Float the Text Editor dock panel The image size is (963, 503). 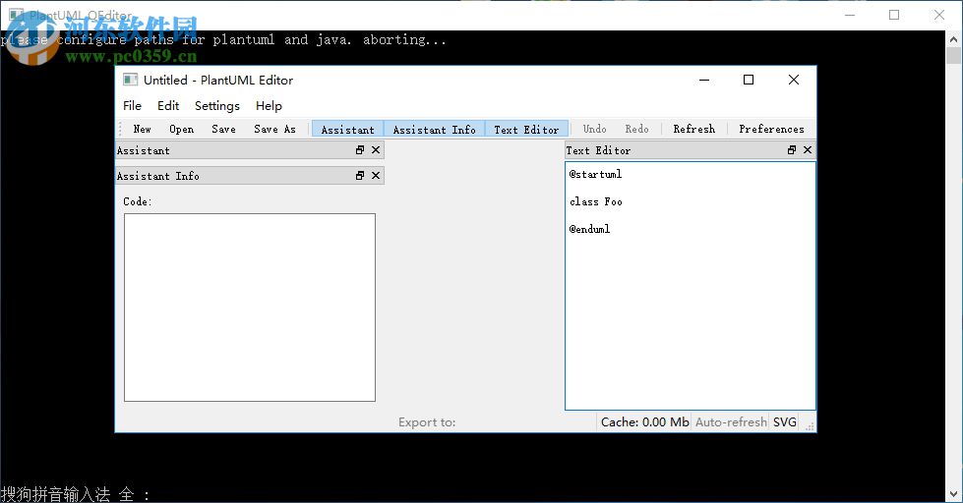[x=792, y=149]
